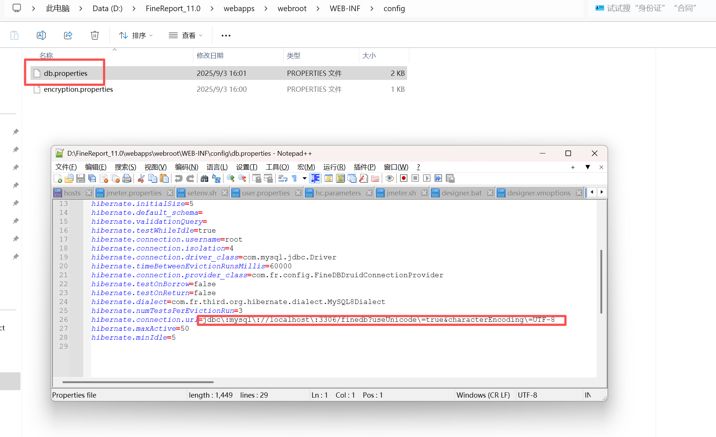716x437 pixels.
Task: Click the Share icon in Explorer toolbar
Action: 68,35
